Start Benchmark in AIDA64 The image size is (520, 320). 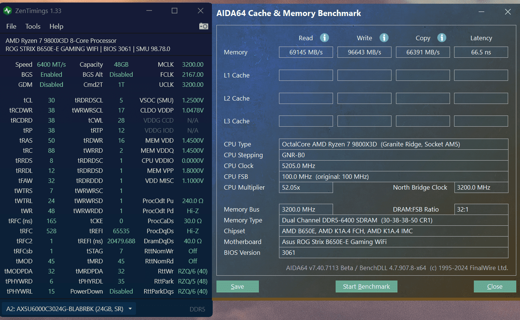[x=367, y=286]
